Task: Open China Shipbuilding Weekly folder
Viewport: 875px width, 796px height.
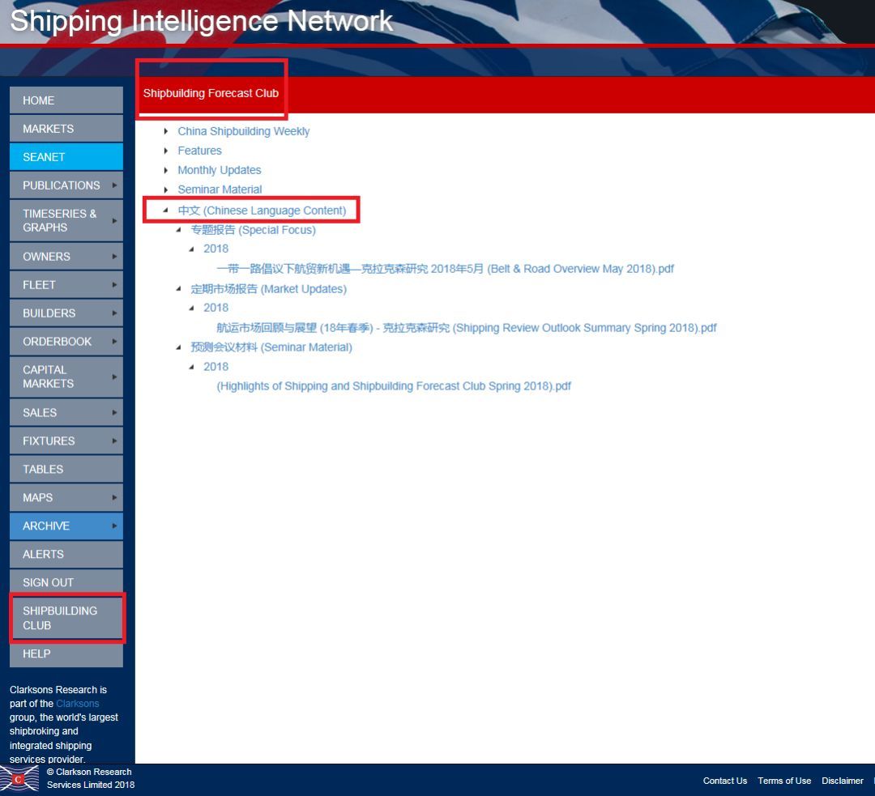Action: [x=243, y=131]
